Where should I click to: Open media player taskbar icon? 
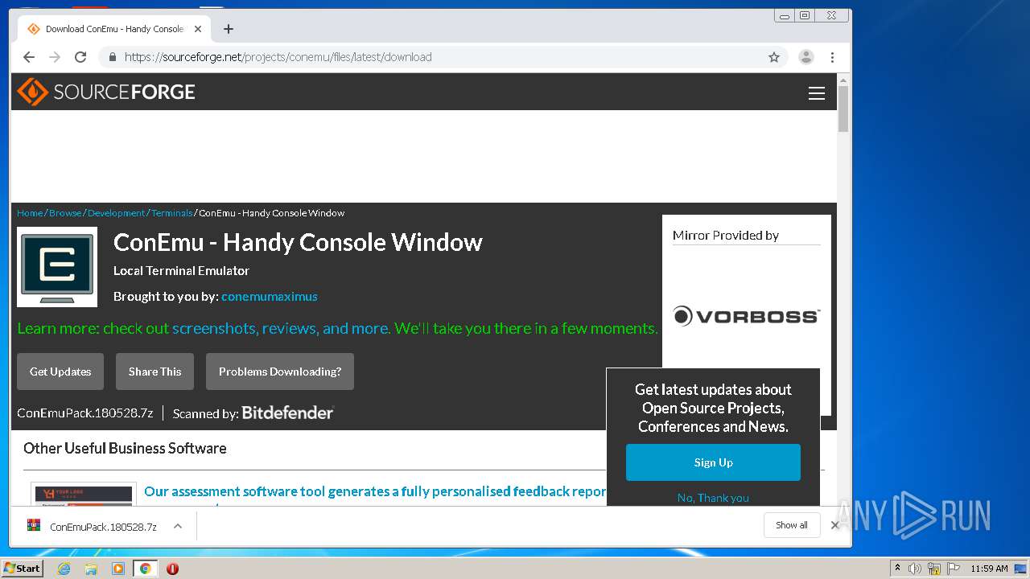[117, 569]
